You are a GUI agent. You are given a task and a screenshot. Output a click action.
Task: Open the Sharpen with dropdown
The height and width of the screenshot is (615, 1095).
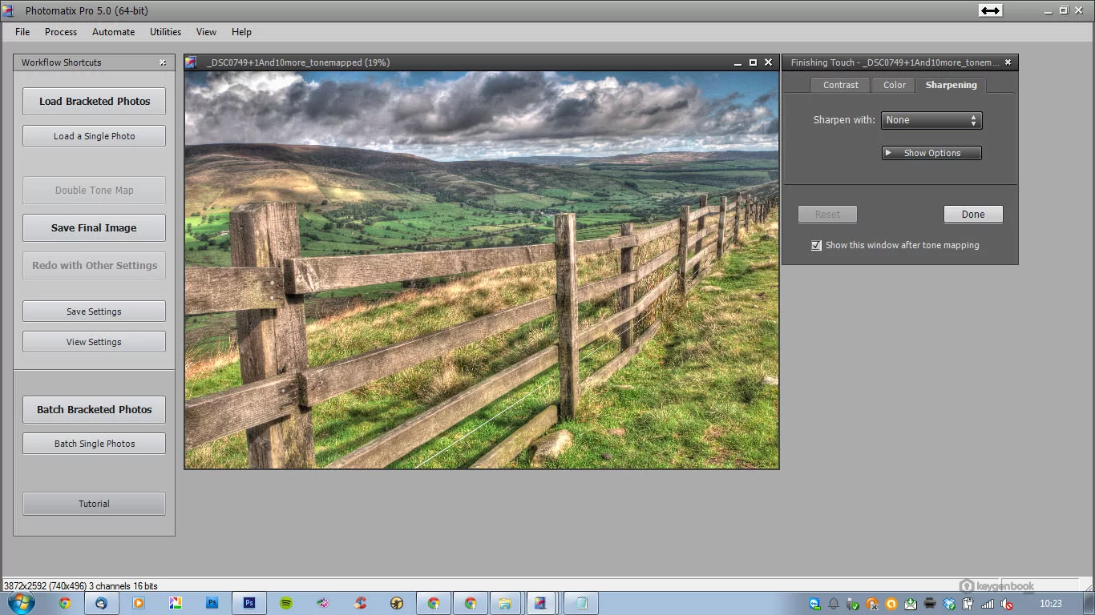click(x=931, y=120)
